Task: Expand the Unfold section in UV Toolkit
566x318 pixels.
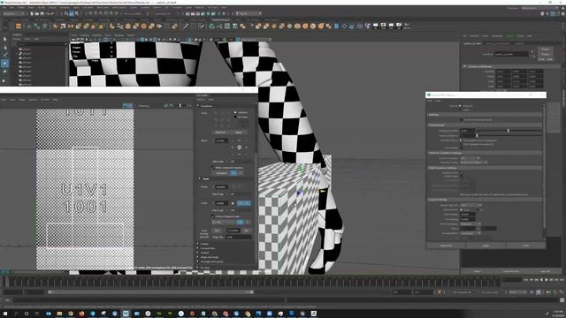Action: click(198, 253)
